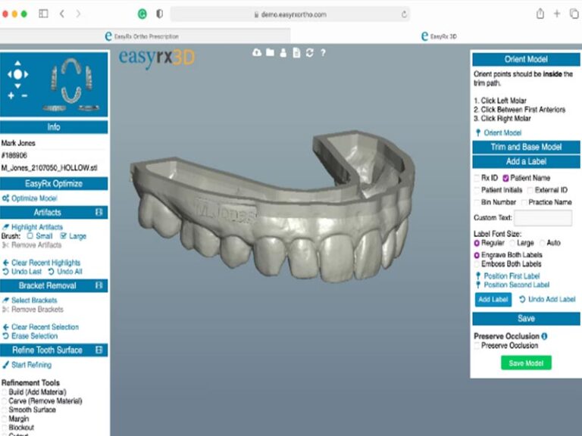Click the cloud upload icon
Screen dimensions: 582x436
pos(257,53)
